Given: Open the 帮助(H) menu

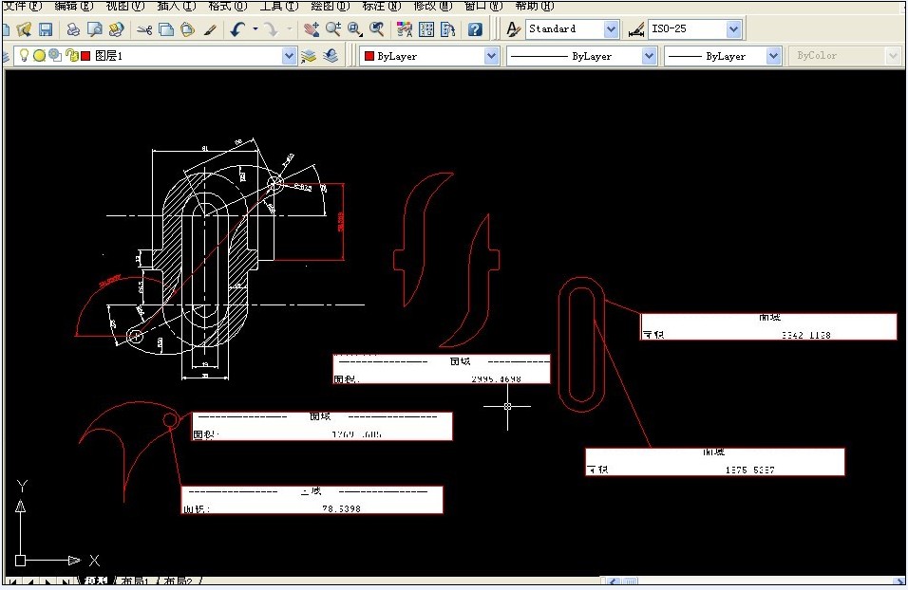Looking at the screenshot, I should click(x=534, y=6).
